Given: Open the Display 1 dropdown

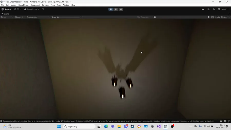Looking at the screenshot, I should point(20,17).
